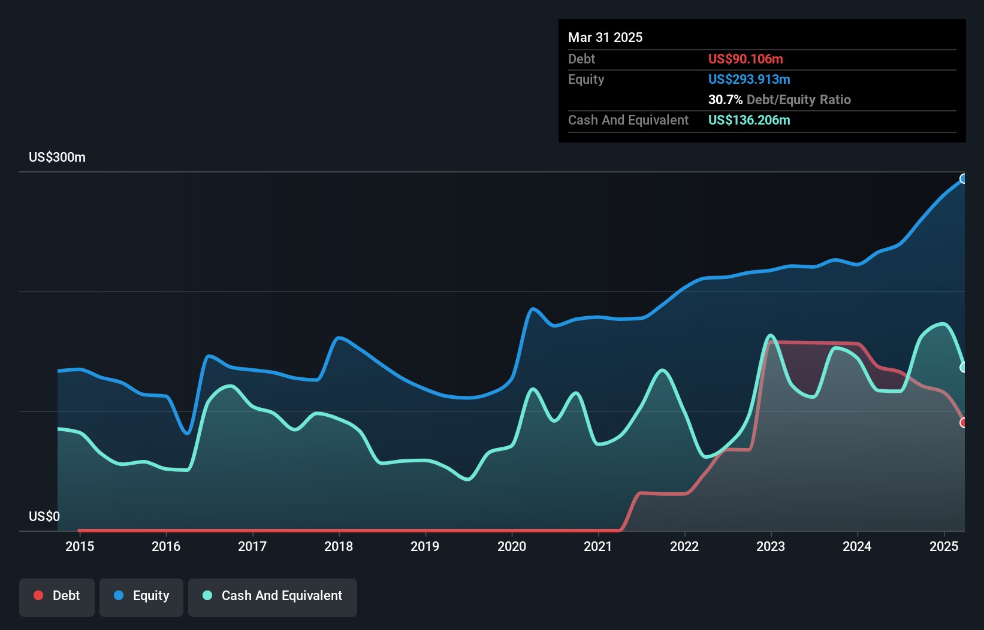Screen dimensions: 984x630
Task: Click the 2020 x-axis label
Action: [512, 546]
